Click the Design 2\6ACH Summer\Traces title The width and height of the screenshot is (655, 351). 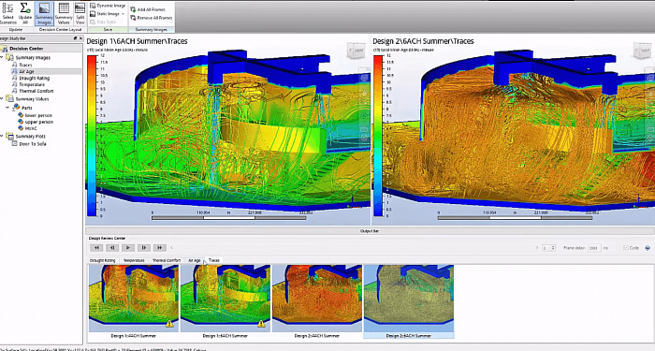coord(423,41)
